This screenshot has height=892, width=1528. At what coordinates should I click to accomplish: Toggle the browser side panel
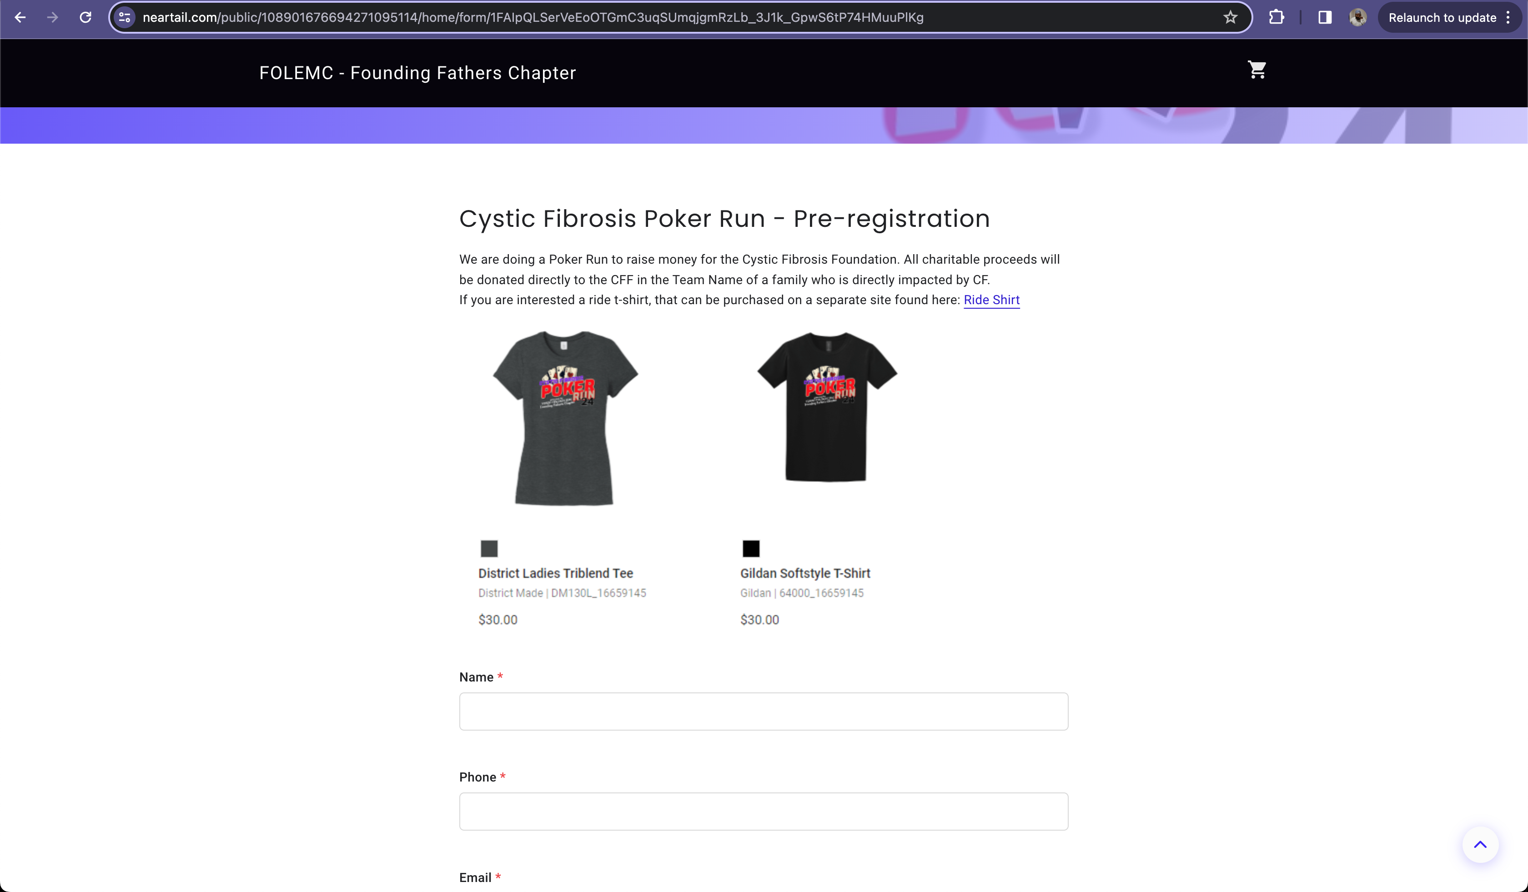(1325, 18)
